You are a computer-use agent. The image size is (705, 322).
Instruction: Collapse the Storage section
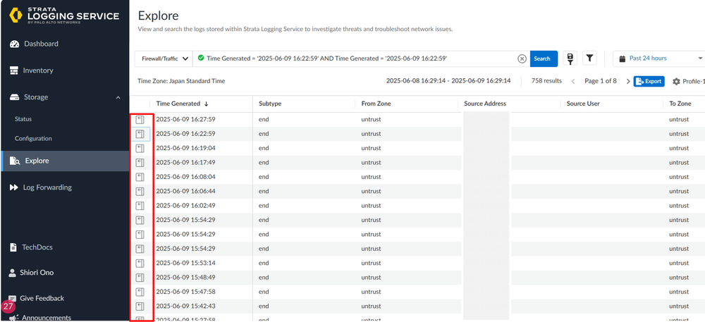[118, 97]
